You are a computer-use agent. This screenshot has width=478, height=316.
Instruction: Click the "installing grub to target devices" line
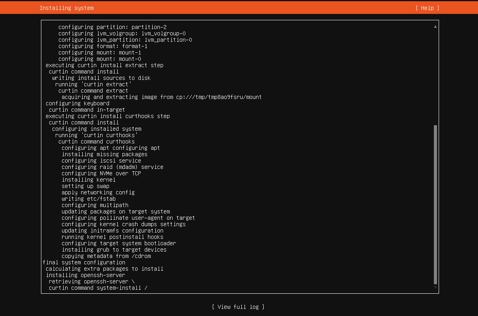click(x=114, y=250)
